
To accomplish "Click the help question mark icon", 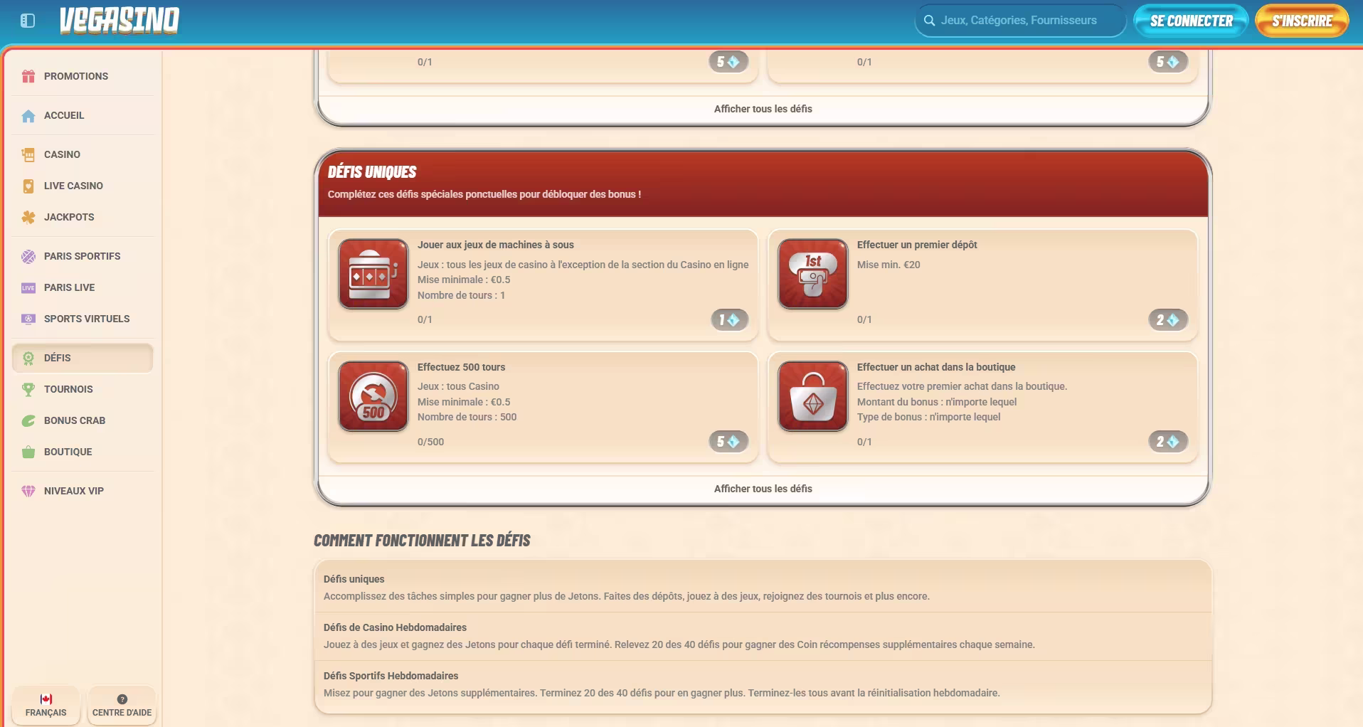I will 122,699.
